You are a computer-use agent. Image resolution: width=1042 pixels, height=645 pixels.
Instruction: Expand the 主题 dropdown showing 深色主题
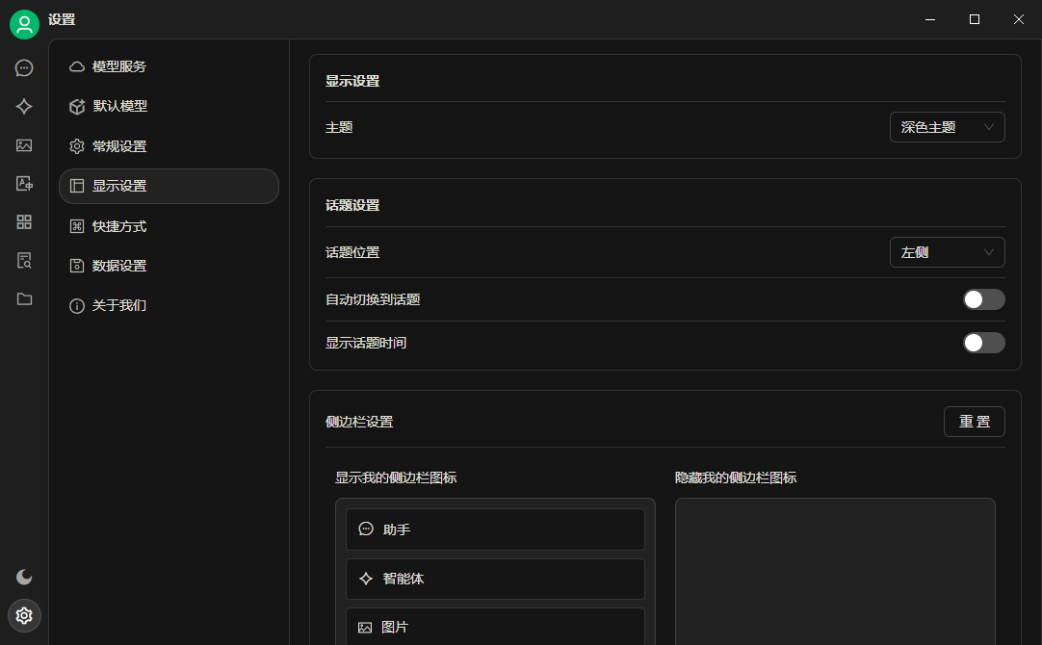click(947, 127)
